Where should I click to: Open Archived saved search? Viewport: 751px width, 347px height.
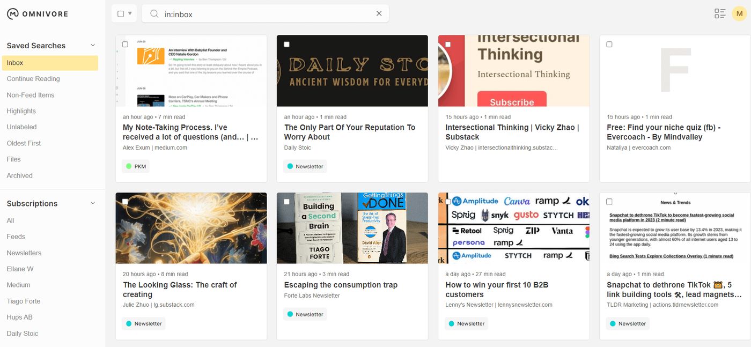coord(19,175)
